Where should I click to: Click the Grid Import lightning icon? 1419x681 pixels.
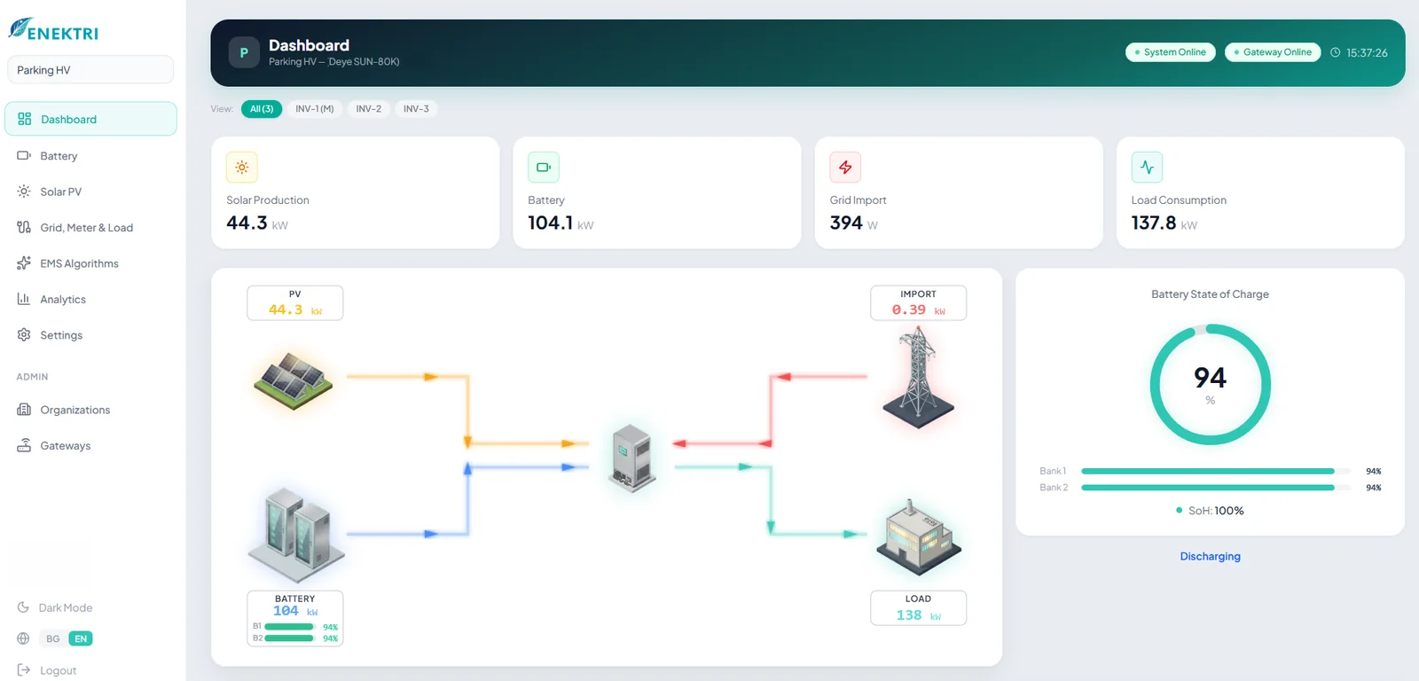845,168
